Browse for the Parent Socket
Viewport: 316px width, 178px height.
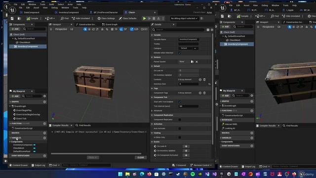pos(192,62)
